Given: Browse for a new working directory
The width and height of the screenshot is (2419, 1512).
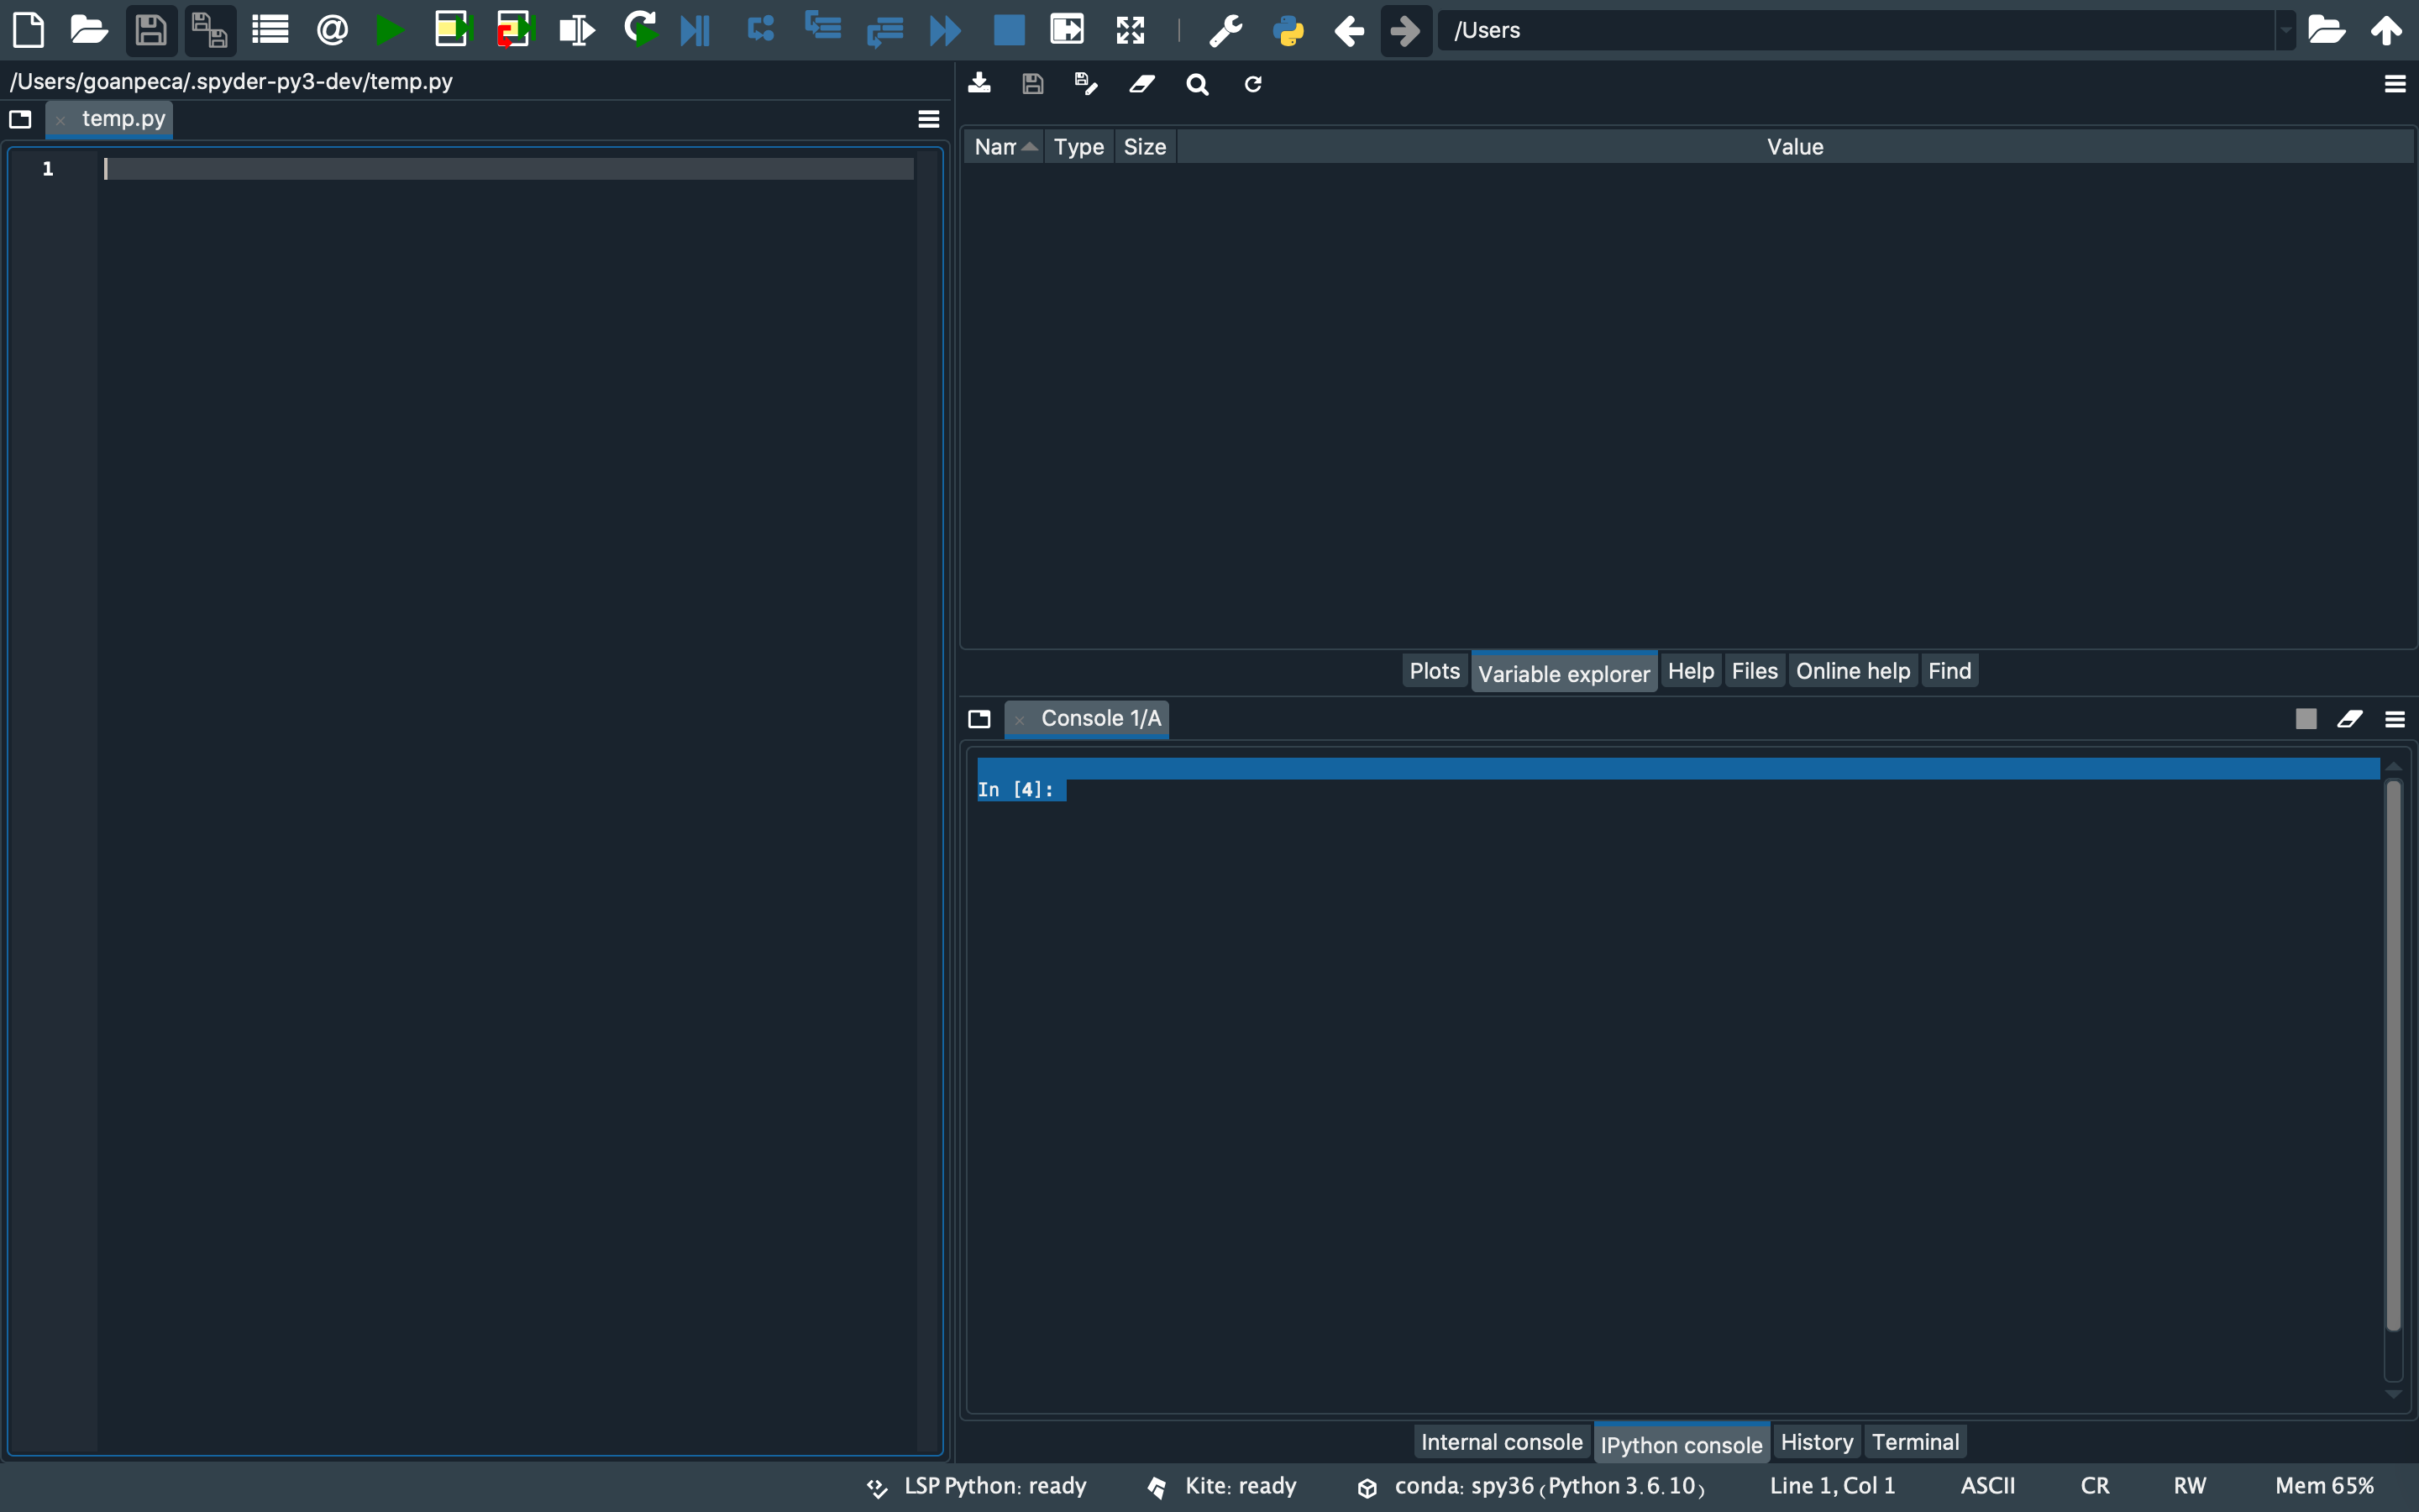Looking at the screenshot, I should click(2327, 30).
